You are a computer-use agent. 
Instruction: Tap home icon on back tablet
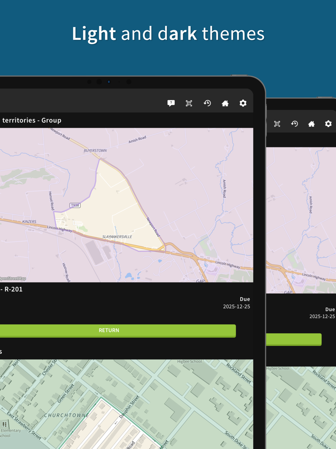coord(311,124)
